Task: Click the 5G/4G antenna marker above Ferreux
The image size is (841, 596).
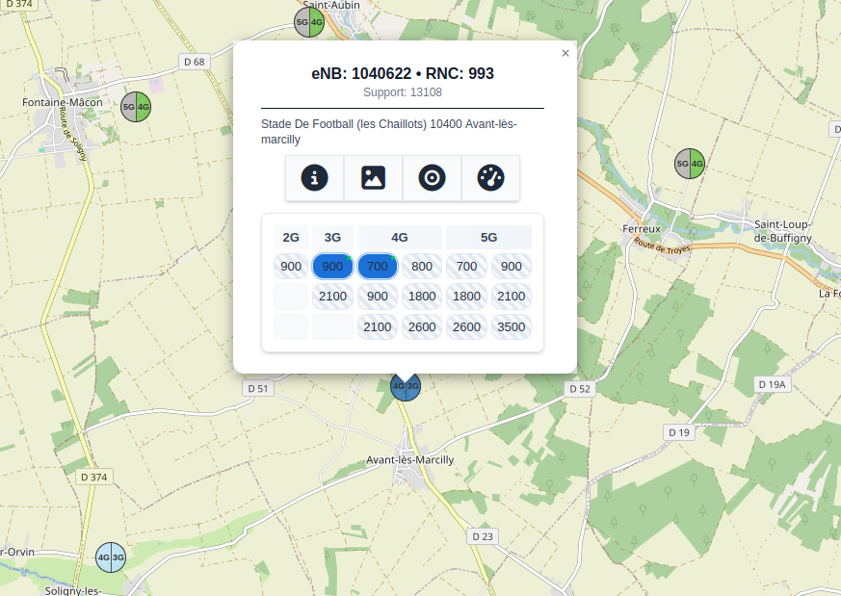Action: click(x=690, y=164)
